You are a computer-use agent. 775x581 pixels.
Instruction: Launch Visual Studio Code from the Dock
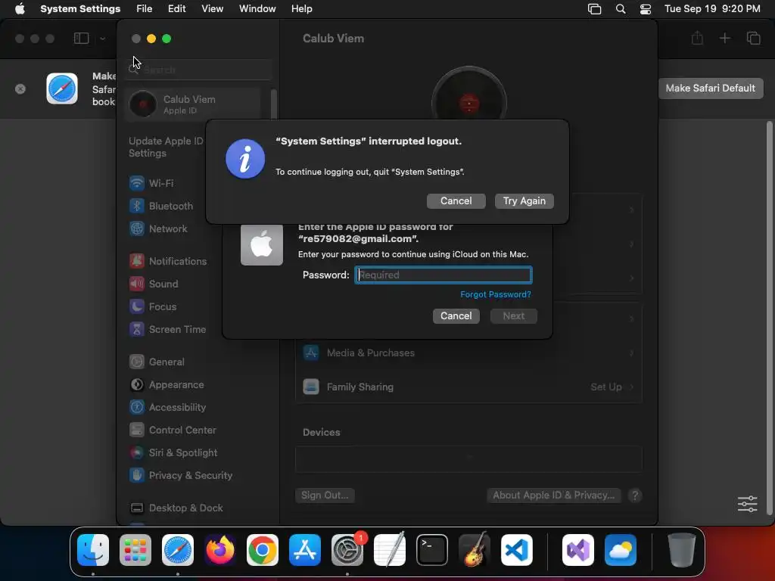516,549
